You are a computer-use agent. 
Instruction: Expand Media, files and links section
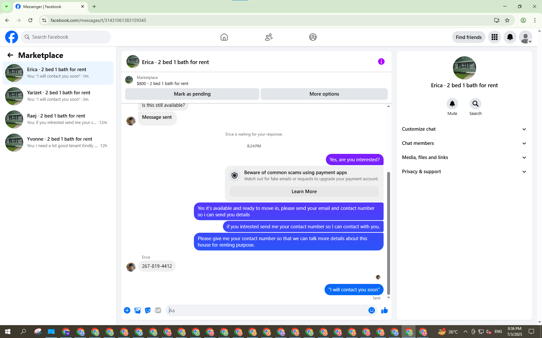click(464, 157)
